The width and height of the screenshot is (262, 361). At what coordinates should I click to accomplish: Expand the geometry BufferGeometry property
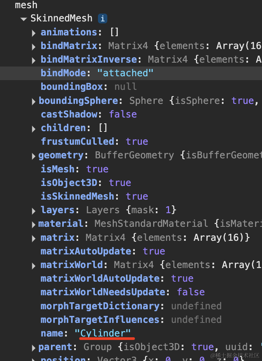click(x=33, y=156)
